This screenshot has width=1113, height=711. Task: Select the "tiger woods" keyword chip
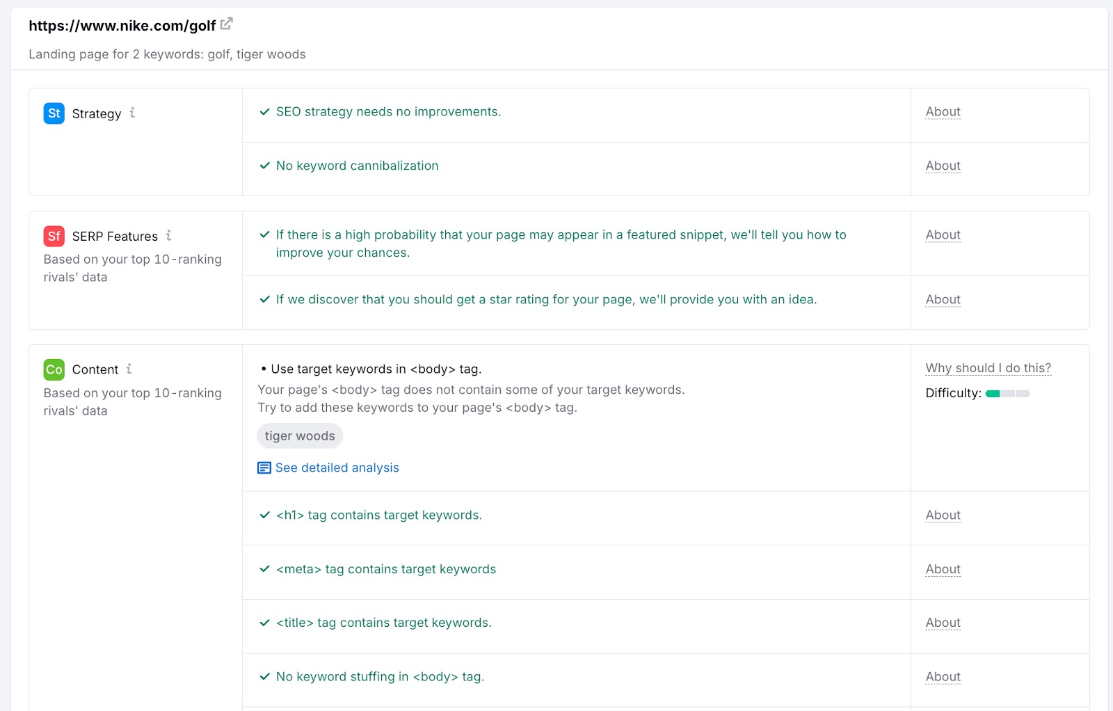click(x=299, y=436)
